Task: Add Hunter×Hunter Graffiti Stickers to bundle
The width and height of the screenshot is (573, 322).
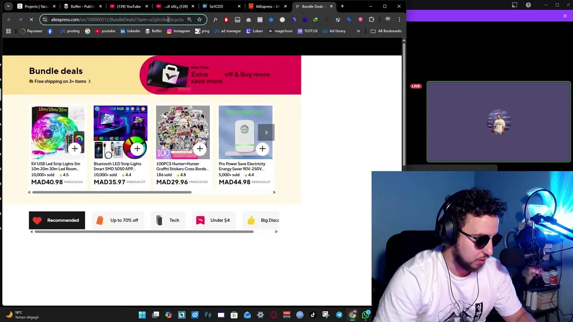Action: (x=200, y=148)
